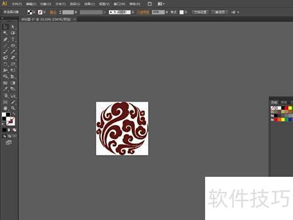
Task: Select the Ellipse shape tool
Action: [x=13, y=46]
